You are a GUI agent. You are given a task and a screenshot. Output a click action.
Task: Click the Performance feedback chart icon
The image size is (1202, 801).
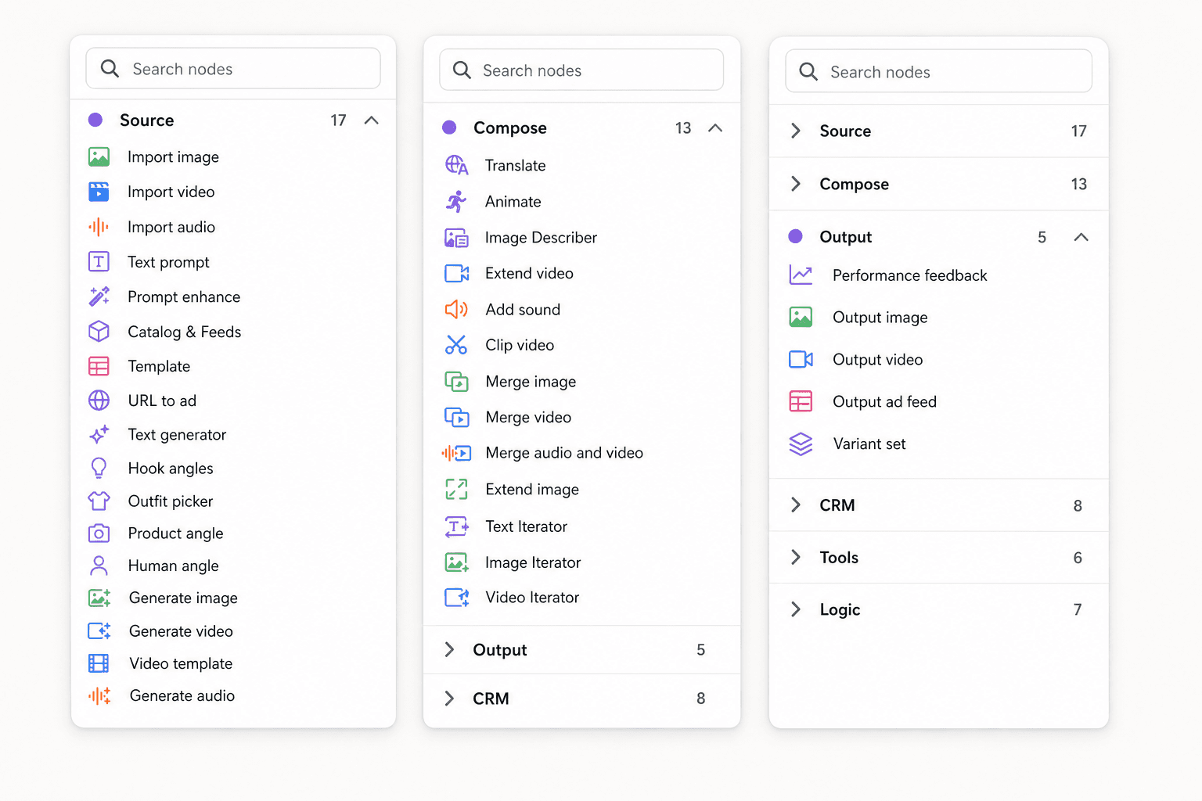point(801,275)
